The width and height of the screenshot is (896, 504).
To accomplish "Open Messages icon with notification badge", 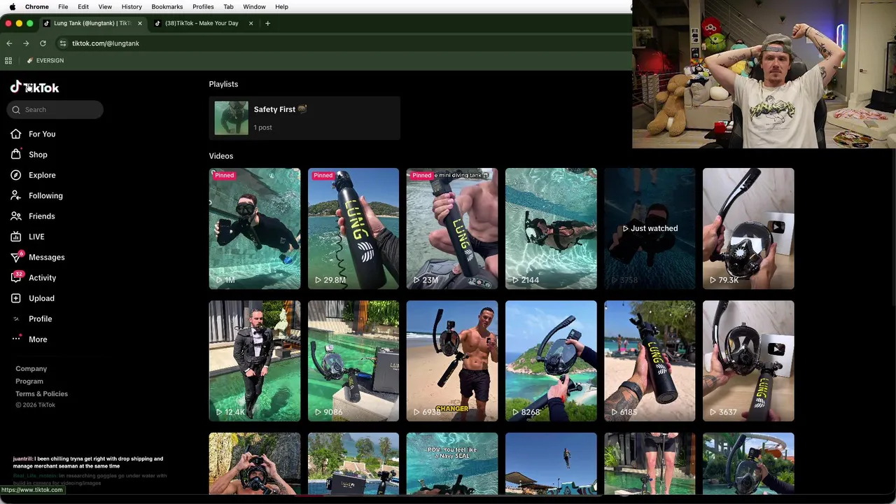I will [16, 257].
